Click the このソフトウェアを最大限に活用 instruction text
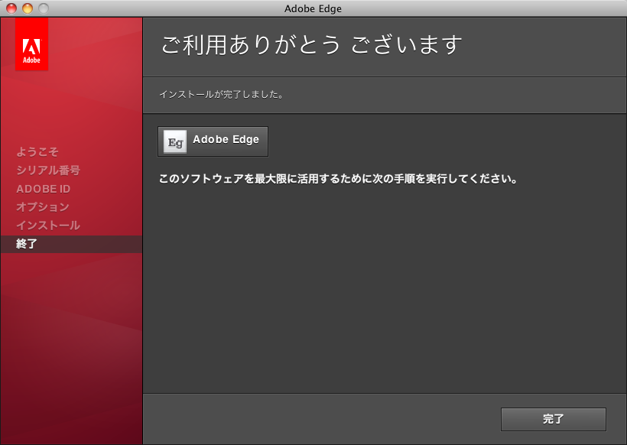The image size is (627, 445). click(x=338, y=180)
